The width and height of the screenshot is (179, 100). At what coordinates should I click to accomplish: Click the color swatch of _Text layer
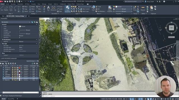click(x=20, y=73)
